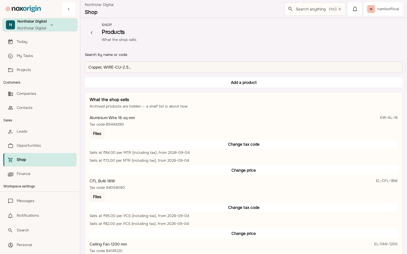Click the product search field
This screenshot has height=254, width=407.
point(244,67)
